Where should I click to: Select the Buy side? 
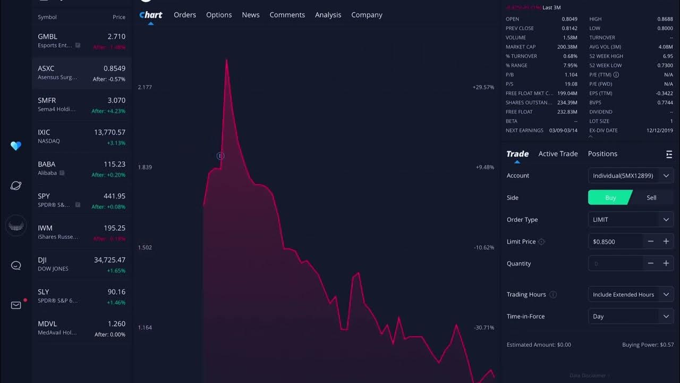610,197
